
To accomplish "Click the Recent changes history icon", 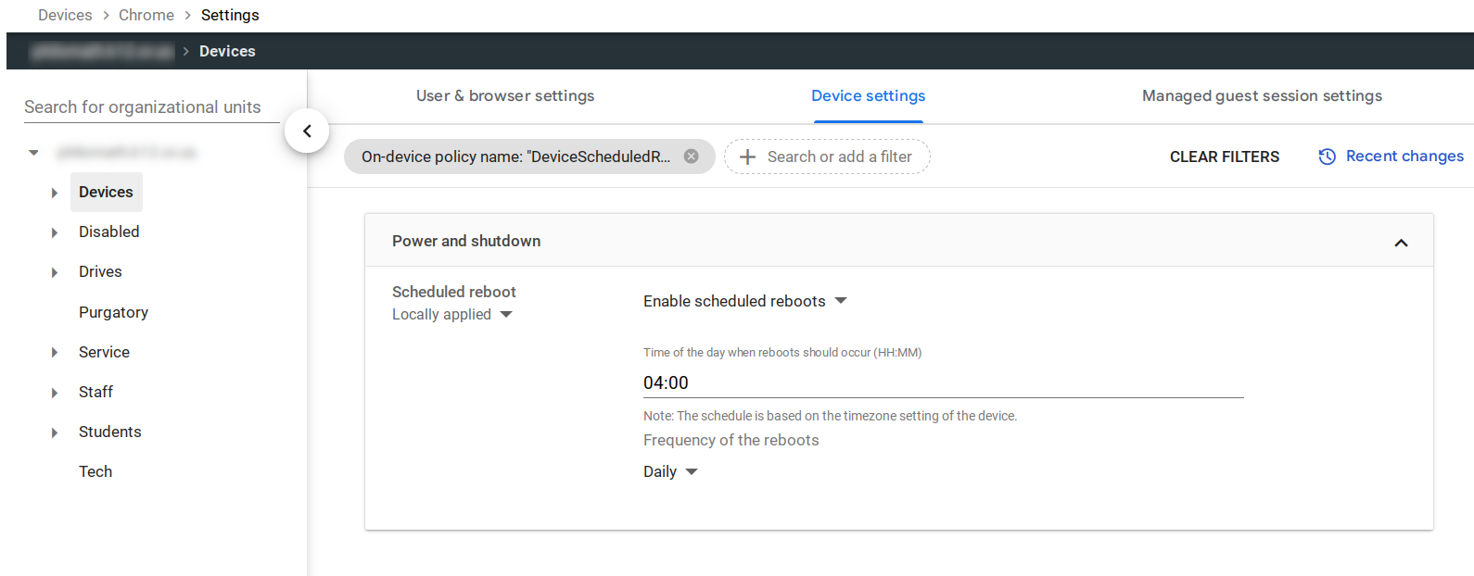I will coord(1327,157).
